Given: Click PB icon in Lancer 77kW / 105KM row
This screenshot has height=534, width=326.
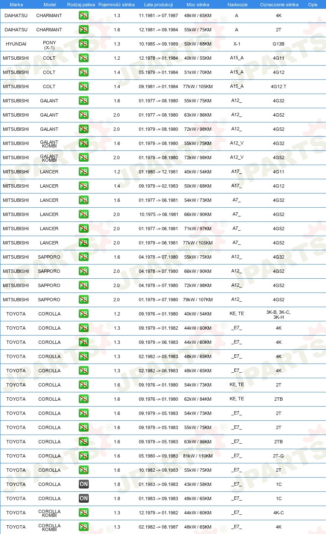Looking at the screenshot, I should tap(84, 243).
